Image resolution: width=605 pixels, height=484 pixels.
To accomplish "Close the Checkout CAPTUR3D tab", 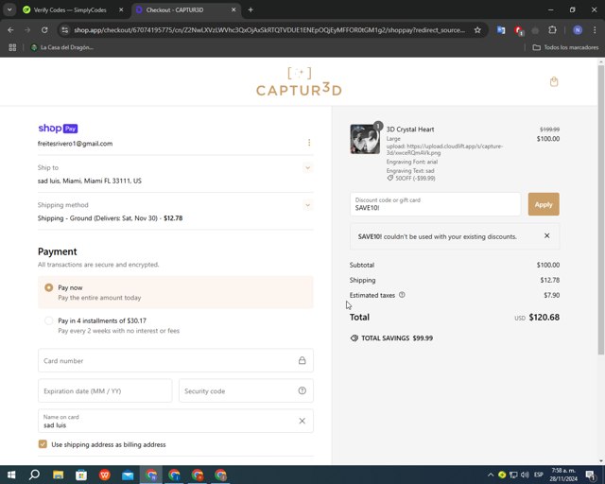I will tap(233, 10).
